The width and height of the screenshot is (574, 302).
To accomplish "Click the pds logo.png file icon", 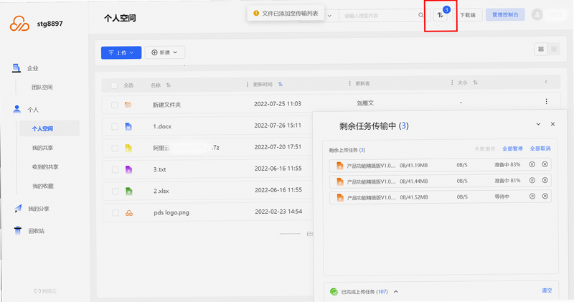I will click(129, 213).
